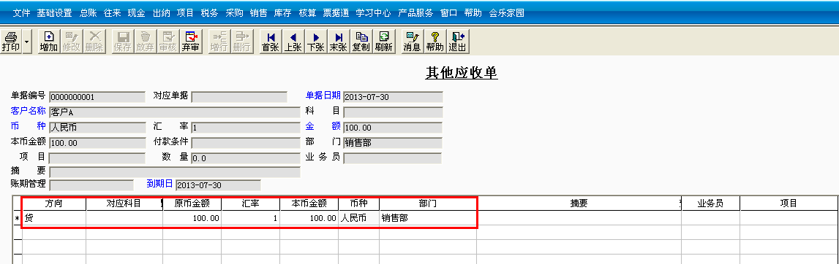Open the 核算 menu

[x=307, y=13]
